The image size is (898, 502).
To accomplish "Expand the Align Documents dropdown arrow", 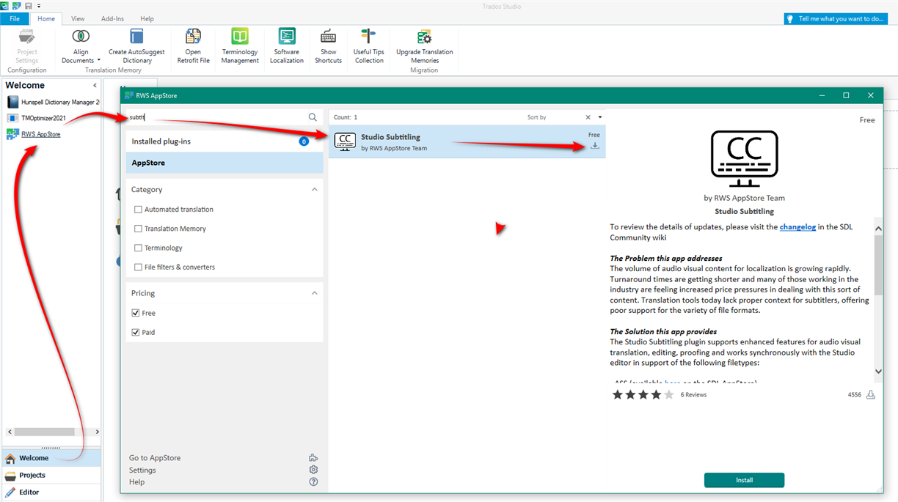I will tap(98, 61).
